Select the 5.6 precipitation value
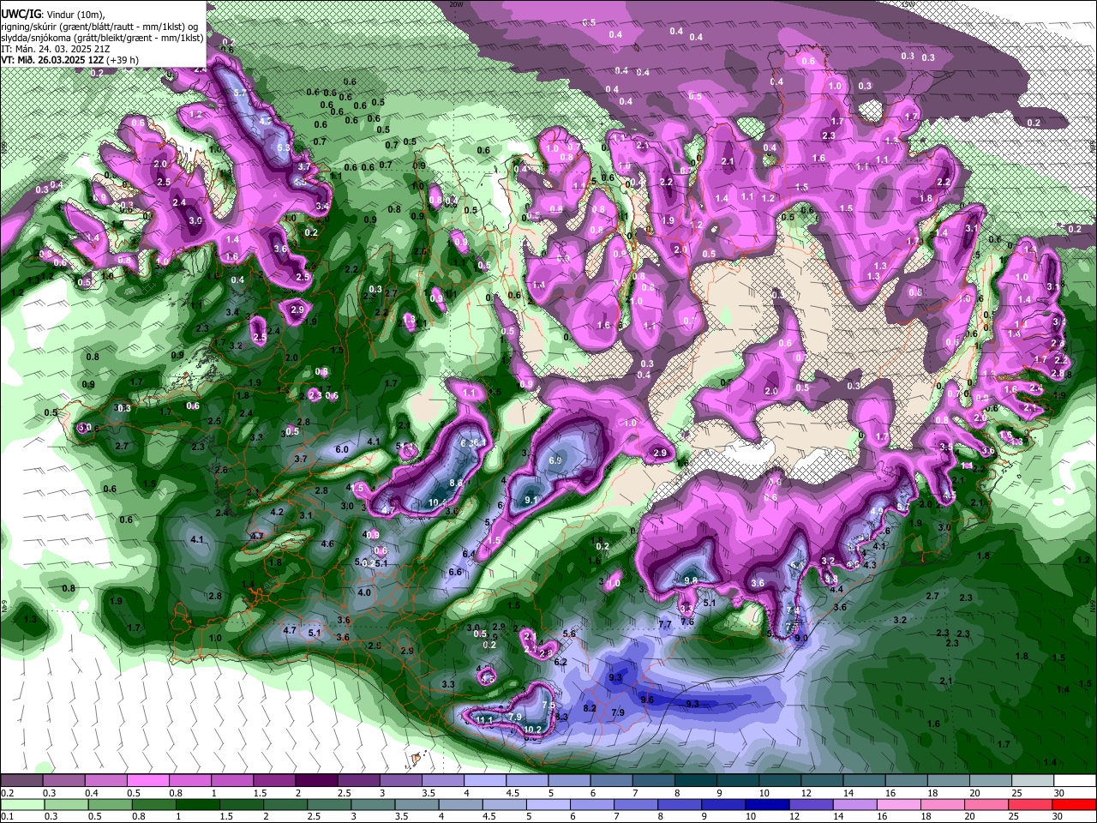Viewport: 1097px width, 823px height. pyautogui.click(x=569, y=634)
